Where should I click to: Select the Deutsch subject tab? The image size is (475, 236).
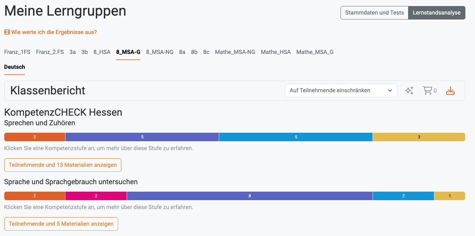coord(15,67)
